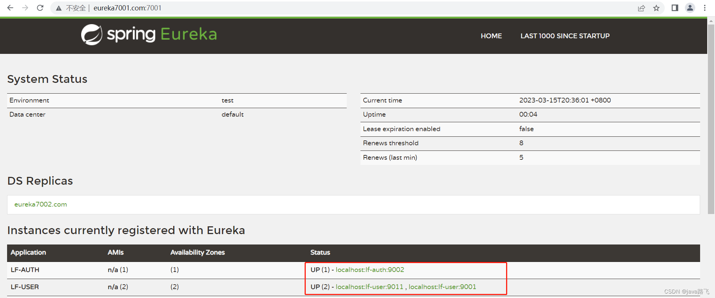The height and width of the screenshot is (298, 715).
Task: Open the eureka7002.com replica link
Action: point(41,204)
